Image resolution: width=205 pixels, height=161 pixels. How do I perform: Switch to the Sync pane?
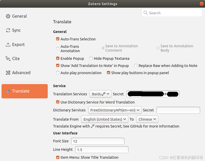(25, 30)
